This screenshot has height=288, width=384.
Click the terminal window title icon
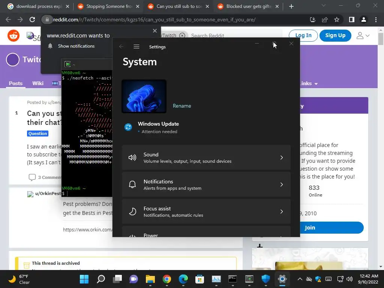[67, 64]
